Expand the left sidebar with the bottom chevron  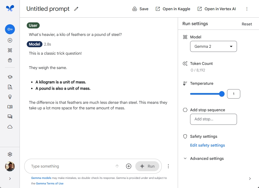10,179
